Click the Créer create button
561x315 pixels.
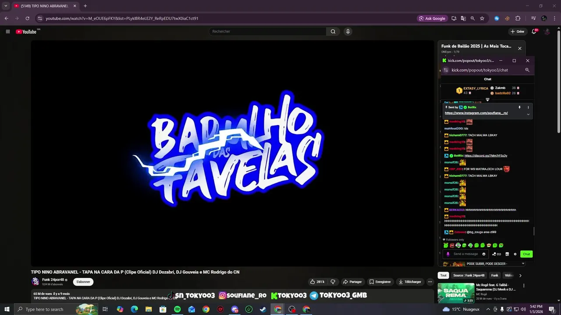click(518, 31)
